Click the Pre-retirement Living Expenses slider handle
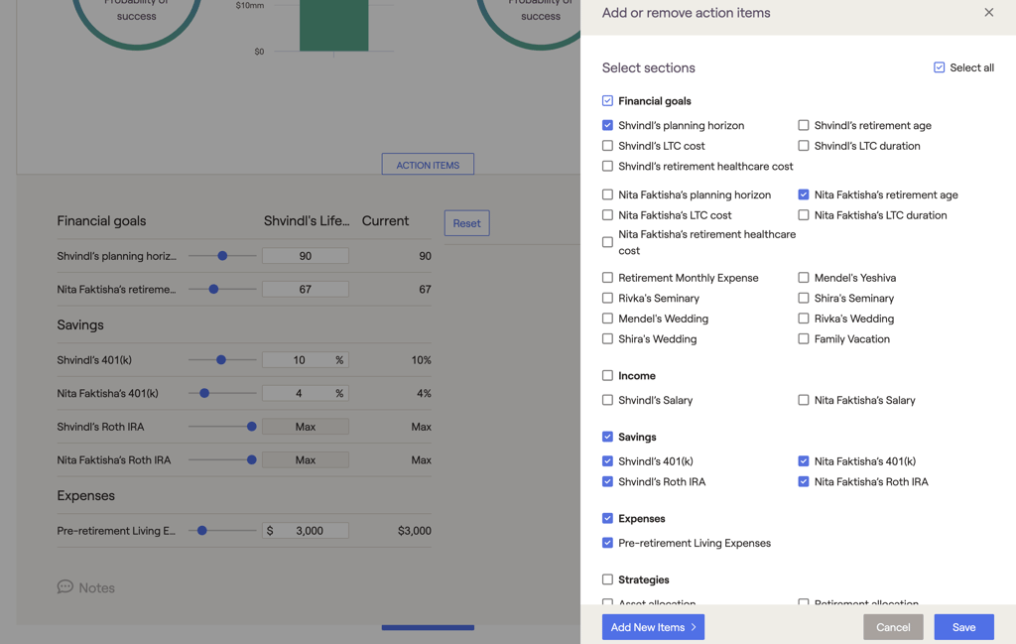The width and height of the screenshot is (1016, 644). [202, 531]
